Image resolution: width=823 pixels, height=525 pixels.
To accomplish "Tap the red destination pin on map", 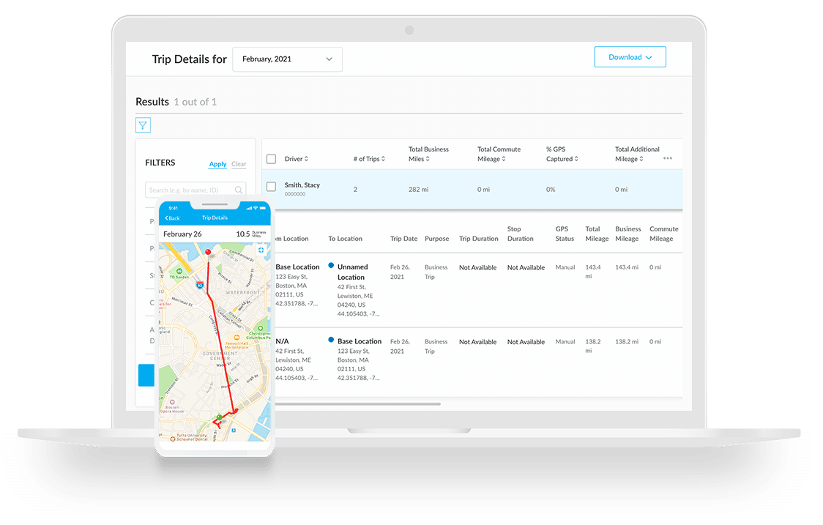I will pos(208,253).
